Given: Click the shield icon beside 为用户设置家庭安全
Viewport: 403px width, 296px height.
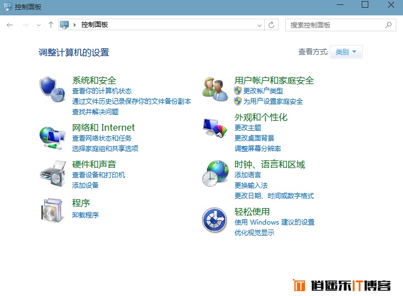Looking at the screenshot, I should click(x=238, y=101).
